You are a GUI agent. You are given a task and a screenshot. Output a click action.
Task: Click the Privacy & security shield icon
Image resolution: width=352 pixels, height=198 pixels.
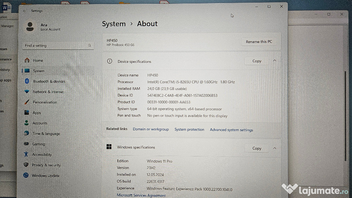(x=26, y=165)
